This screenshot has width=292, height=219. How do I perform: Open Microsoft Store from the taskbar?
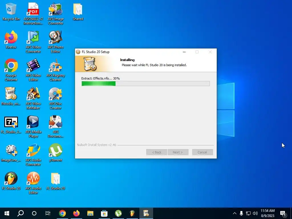104,213
